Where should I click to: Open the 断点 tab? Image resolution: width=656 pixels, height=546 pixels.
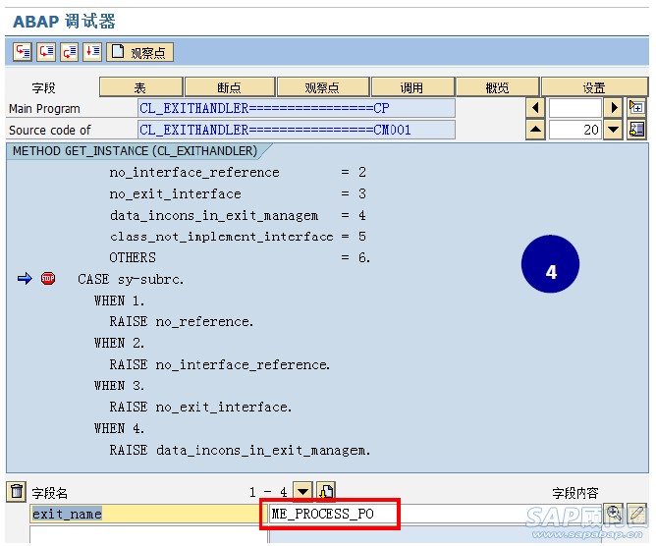[229, 86]
